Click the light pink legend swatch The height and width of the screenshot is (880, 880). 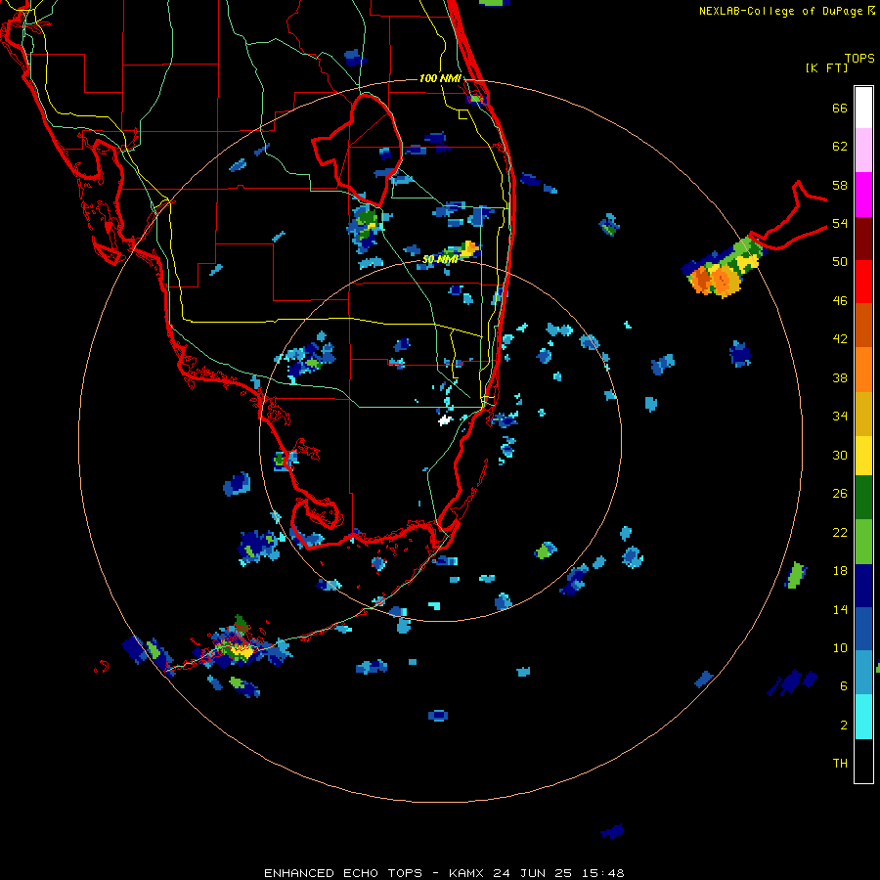click(x=863, y=150)
